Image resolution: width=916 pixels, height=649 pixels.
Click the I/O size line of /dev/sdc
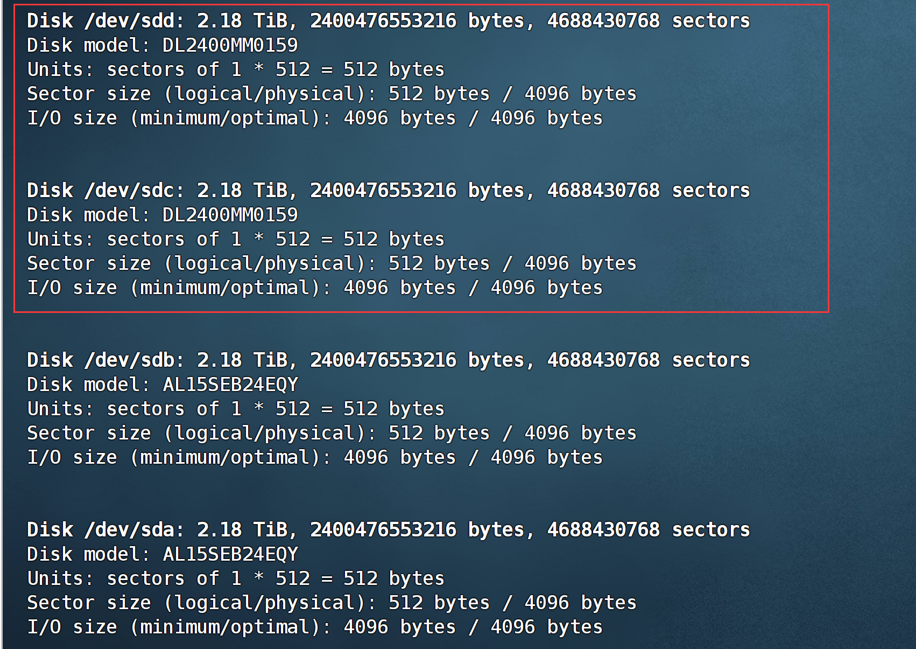pos(315,288)
